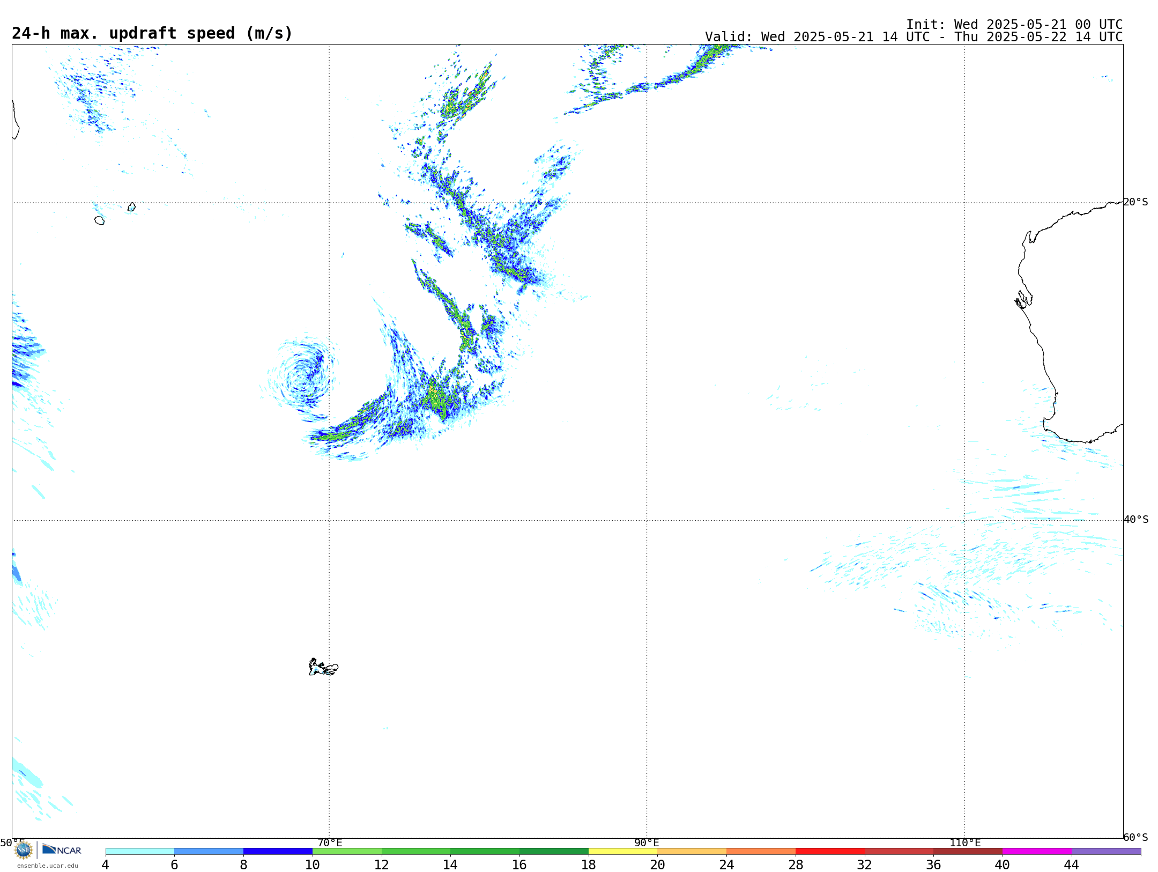Click the colorbar tick label 24
Image resolution: width=1158 pixels, height=872 pixels.
(726, 865)
